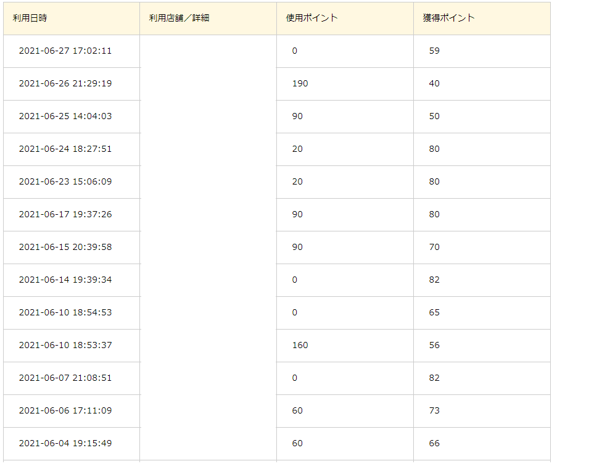This screenshot has width=602, height=474.
Task: Click the 使用ポイント column header
Action: [311, 18]
